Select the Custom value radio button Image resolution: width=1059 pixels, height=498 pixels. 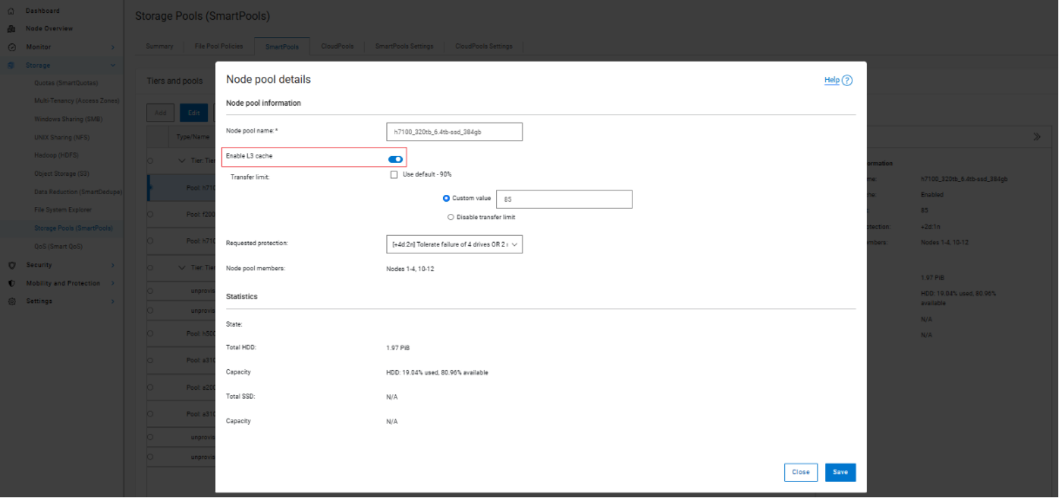[x=446, y=198]
